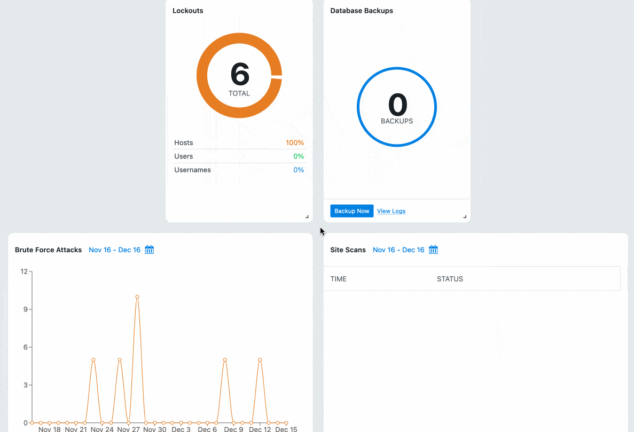Click the Nov 27 axis label
The width and height of the screenshot is (634, 432).
(128, 429)
